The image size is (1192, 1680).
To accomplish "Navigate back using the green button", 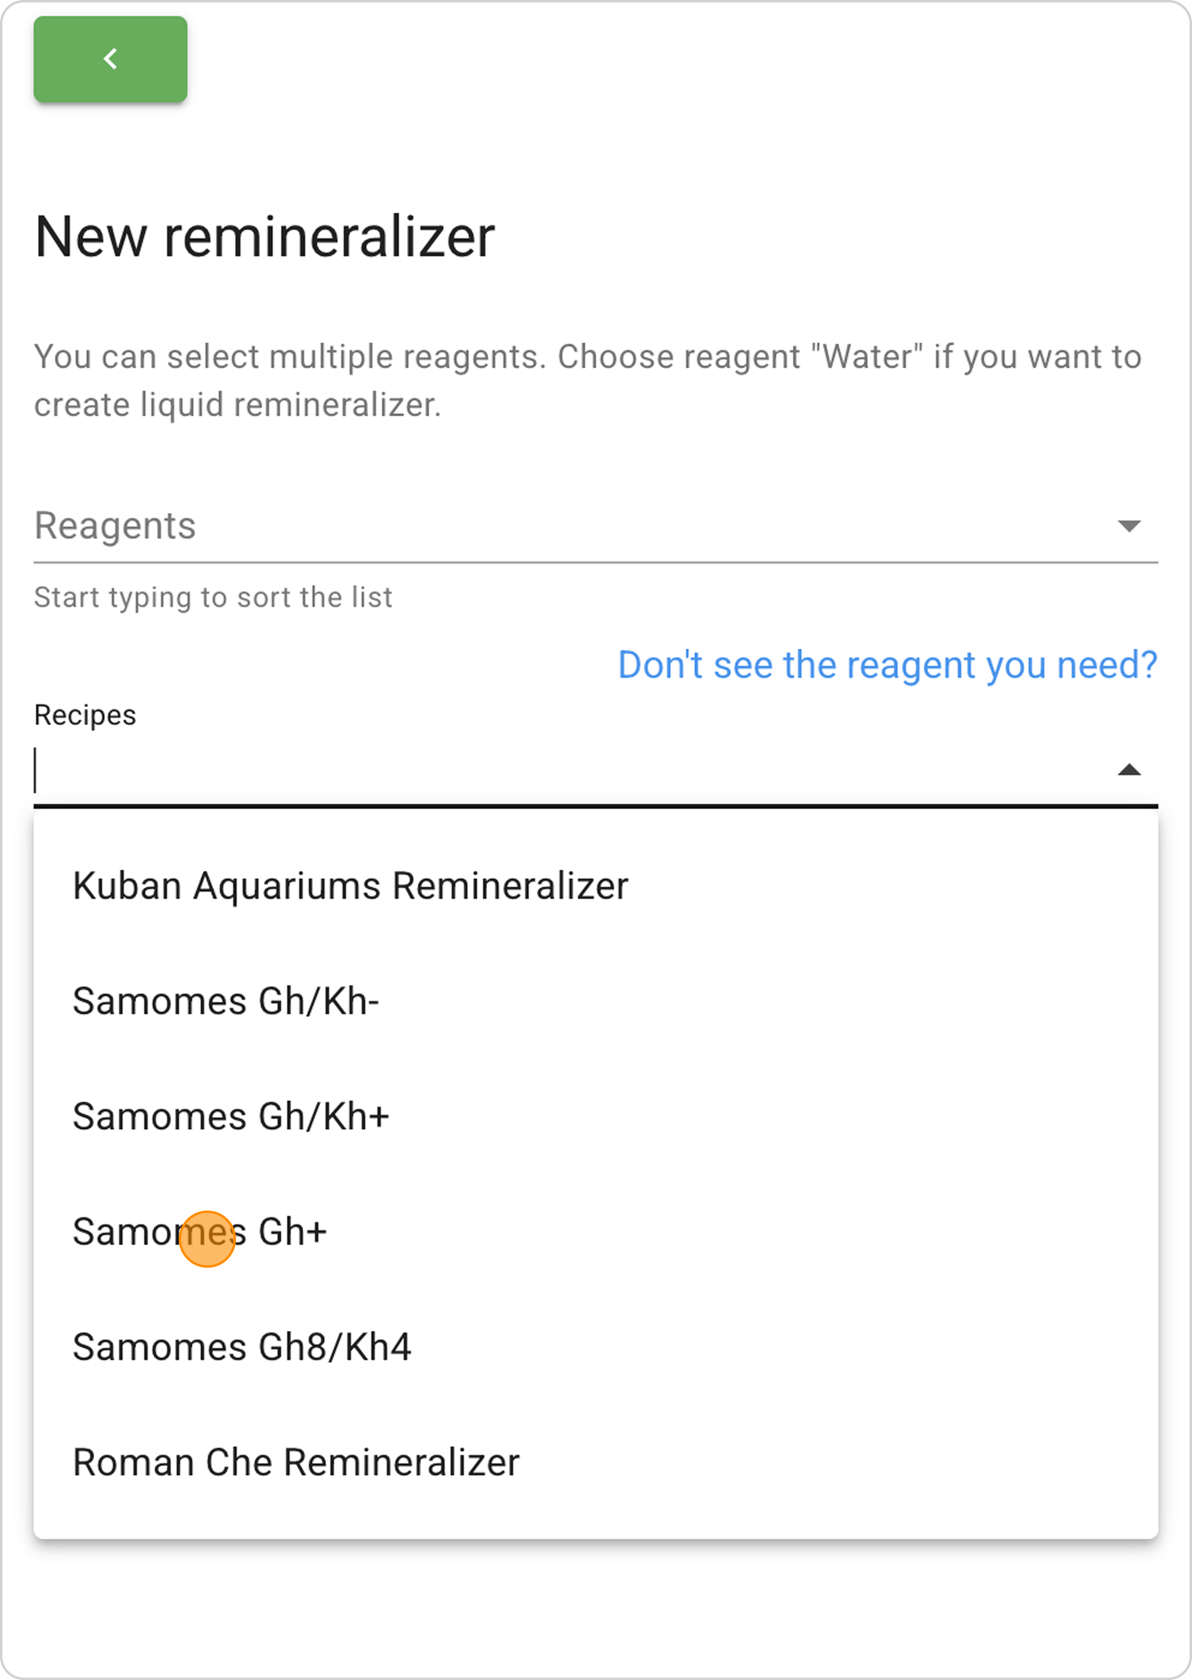I will click(110, 60).
